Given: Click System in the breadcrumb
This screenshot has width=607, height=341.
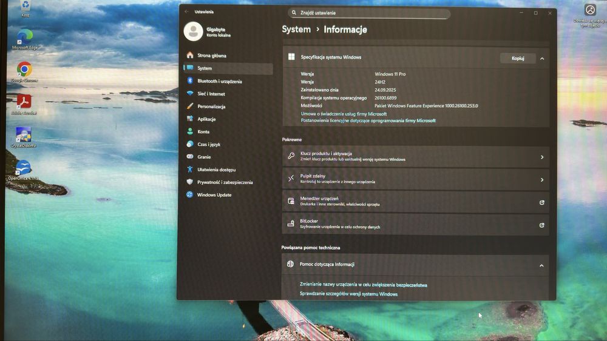Looking at the screenshot, I should (296, 29).
